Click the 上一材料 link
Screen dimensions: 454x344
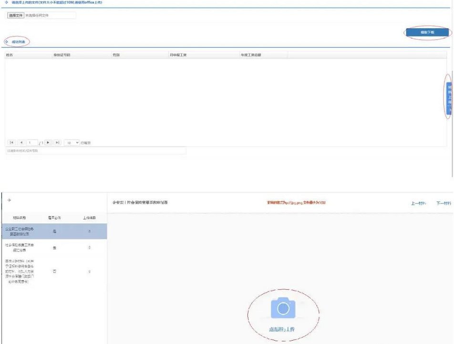click(x=418, y=203)
